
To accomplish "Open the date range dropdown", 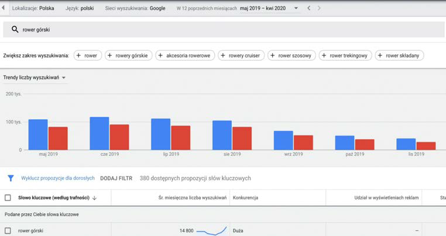I will (x=296, y=9).
